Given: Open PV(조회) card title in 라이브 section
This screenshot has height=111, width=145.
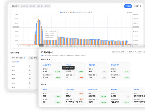Looking at the screenshot, I should point(114,90).
